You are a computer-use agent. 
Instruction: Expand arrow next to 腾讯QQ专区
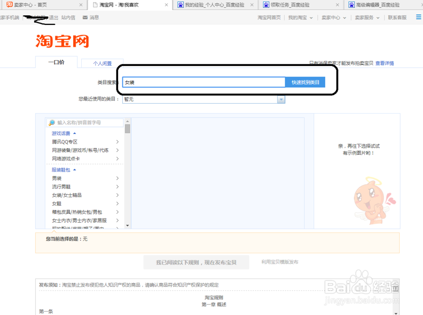click(117, 142)
